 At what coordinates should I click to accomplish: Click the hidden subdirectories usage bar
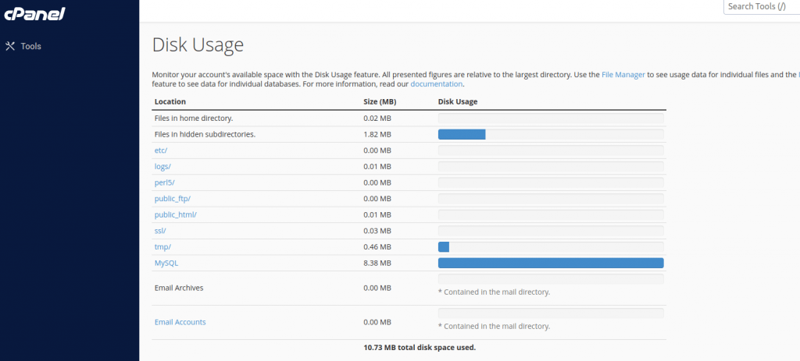click(x=462, y=135)
